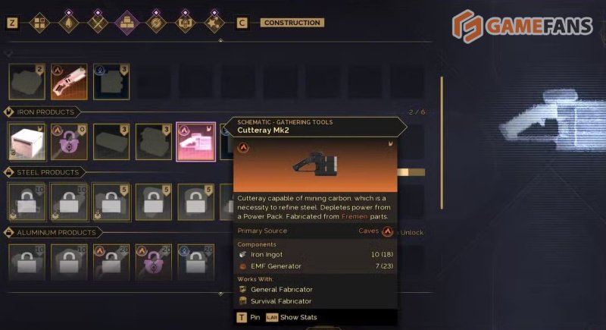
Task: Select the purple locked schematic in Iron Products
Action: [x=69, y=142]
